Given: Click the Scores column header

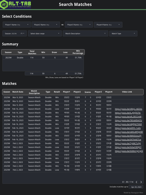Looking at the screenshot, I should point(88,92).
